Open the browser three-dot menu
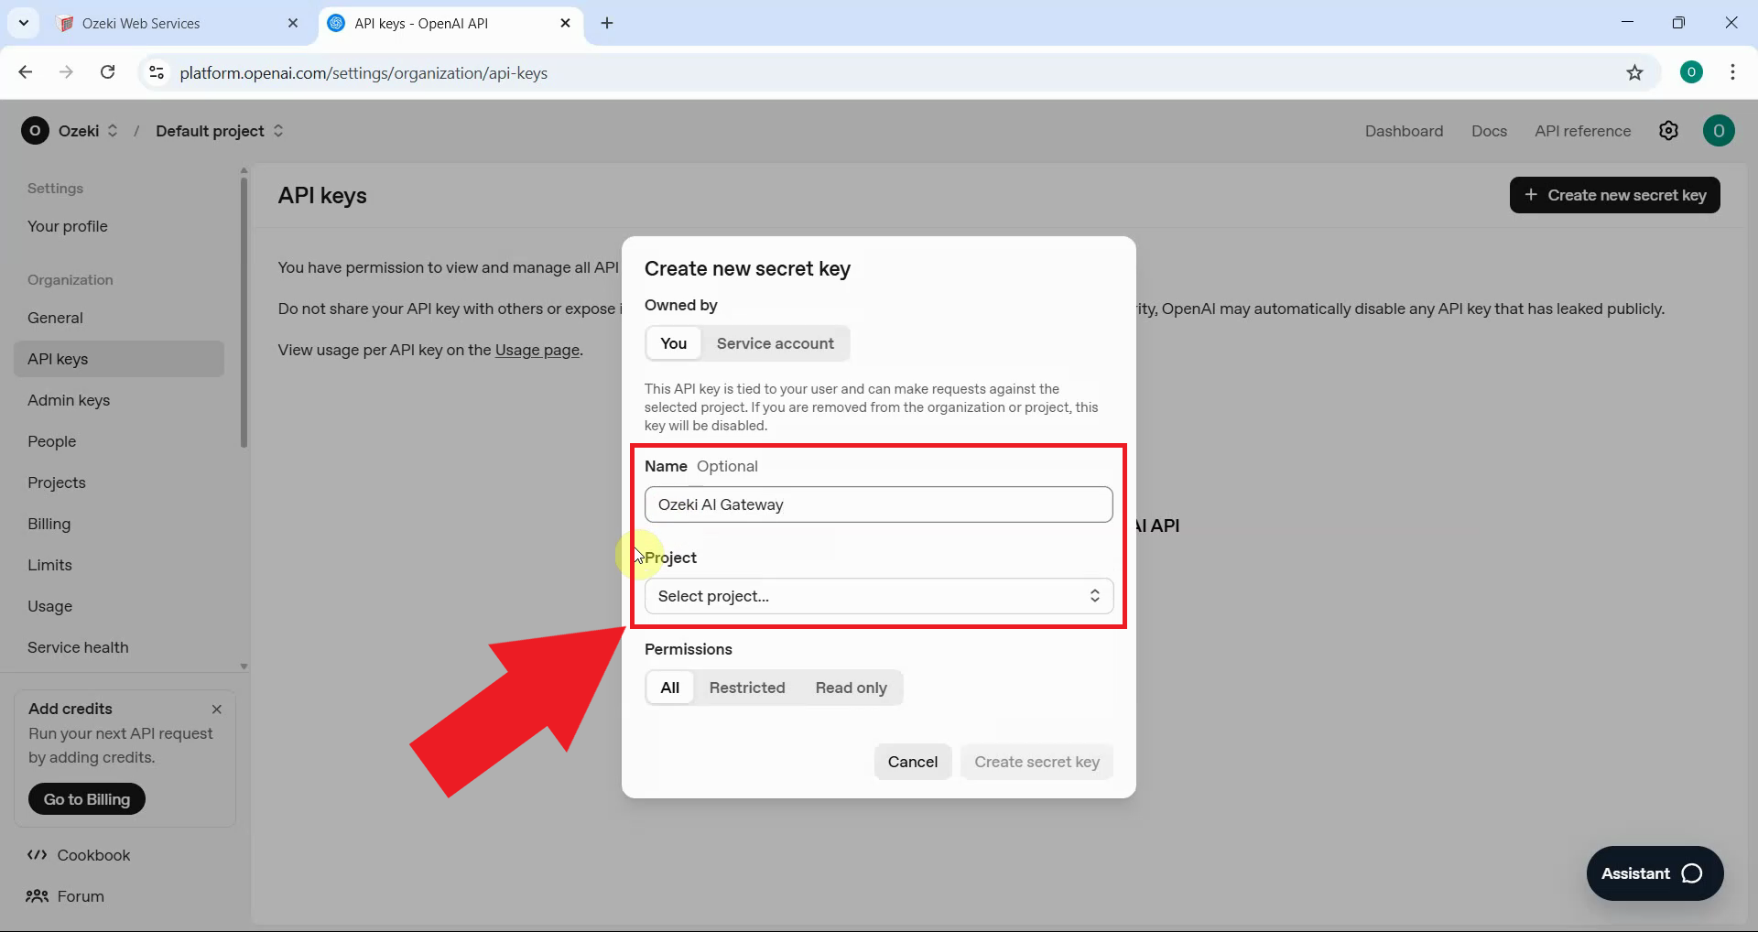 tap(1731, 72)
